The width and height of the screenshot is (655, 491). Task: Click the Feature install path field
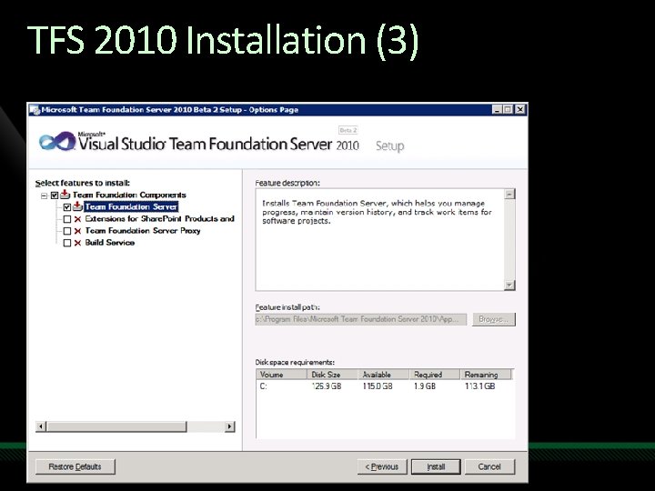point(361,319)
